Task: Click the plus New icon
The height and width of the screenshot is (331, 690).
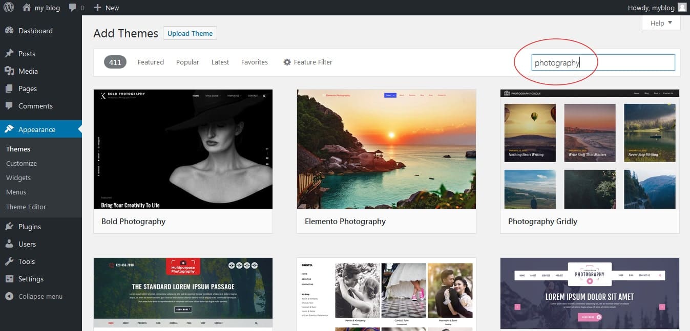Action: (x=98, y=8)
